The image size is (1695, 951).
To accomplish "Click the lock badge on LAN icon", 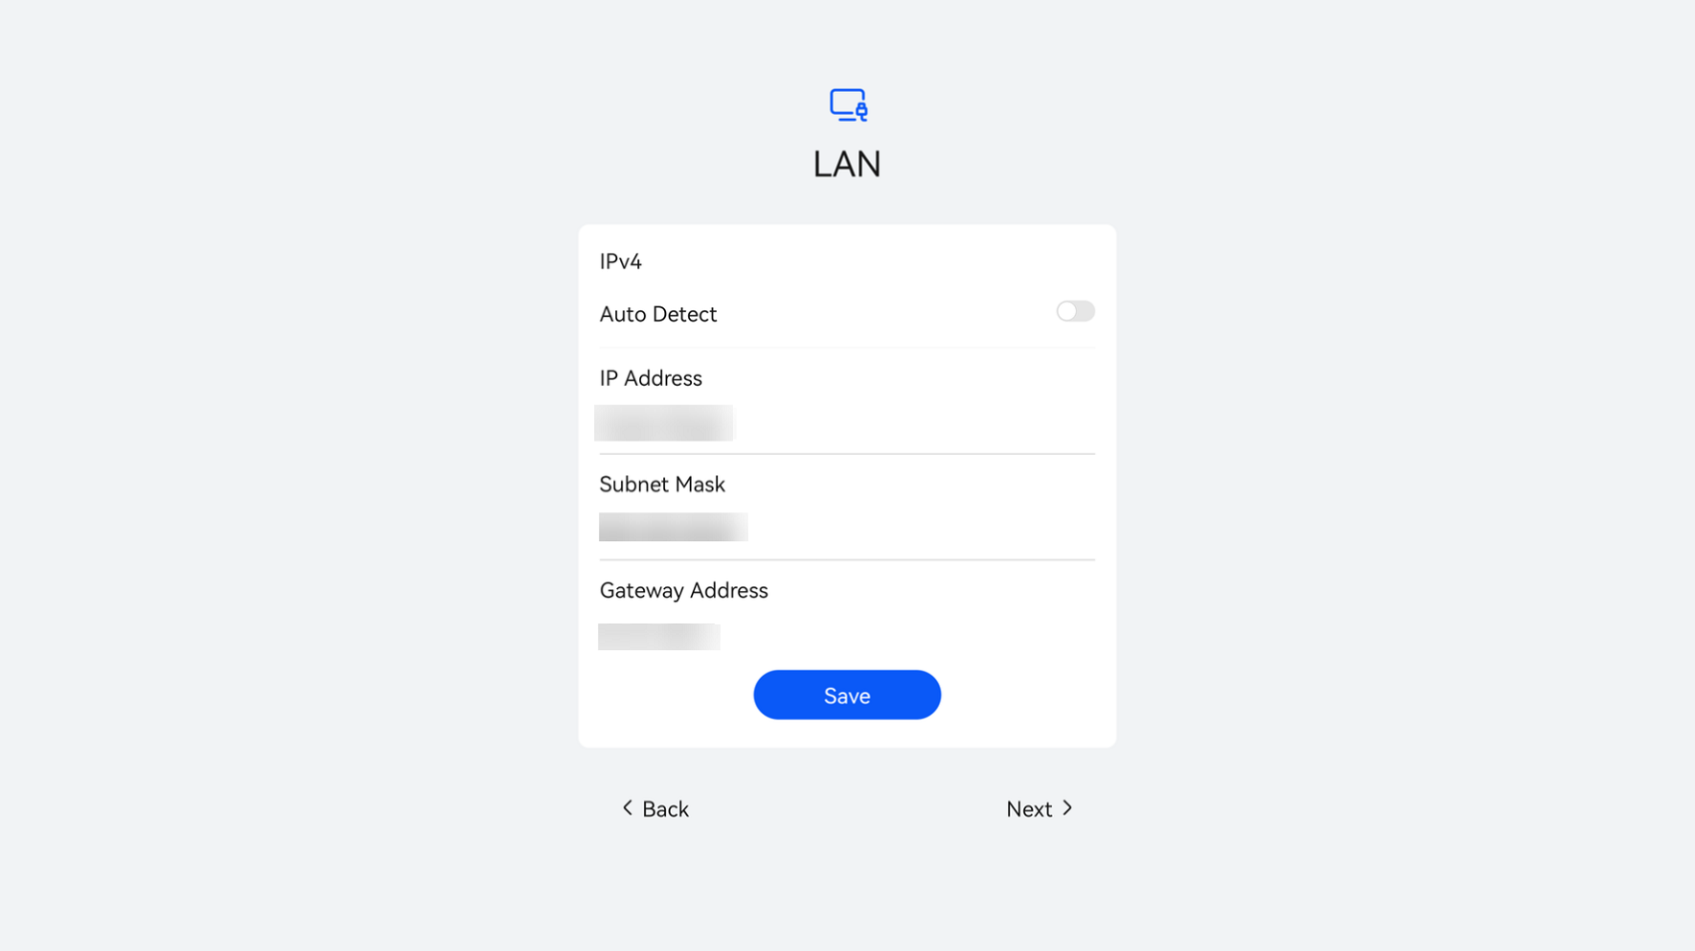I will pos(861,111).
